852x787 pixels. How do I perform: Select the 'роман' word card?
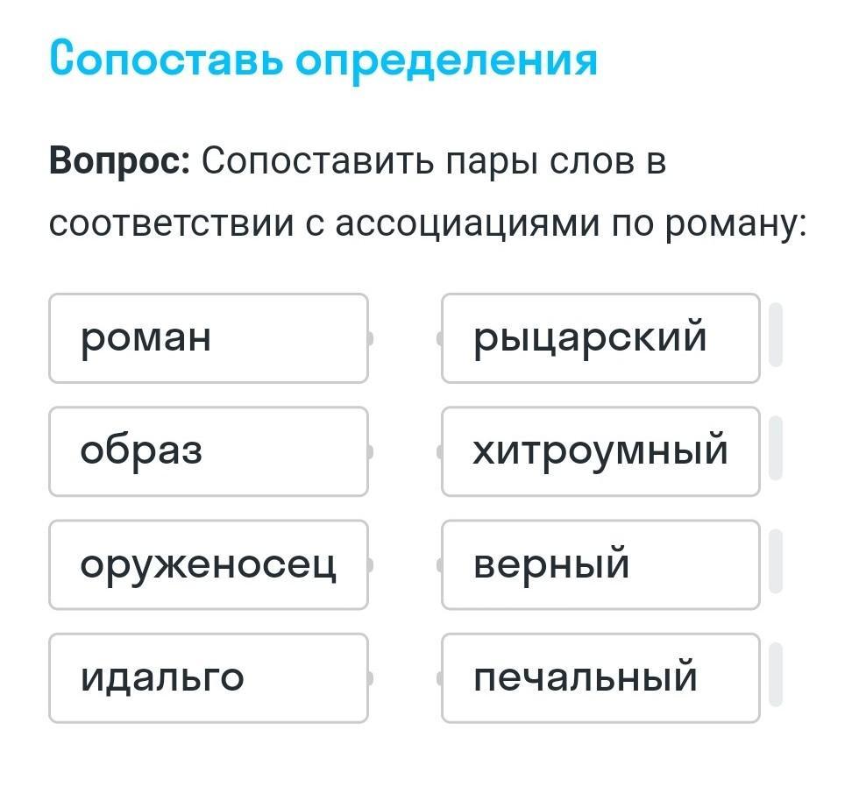[208, 338]
